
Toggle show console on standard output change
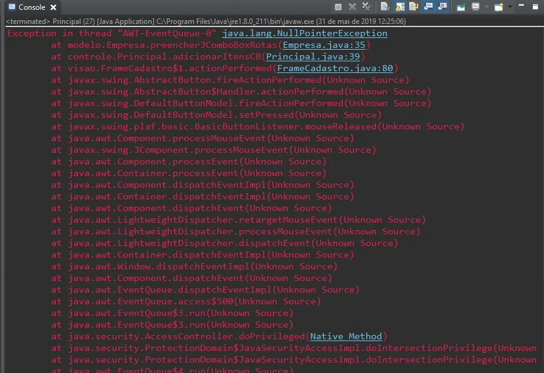(429, 7)
